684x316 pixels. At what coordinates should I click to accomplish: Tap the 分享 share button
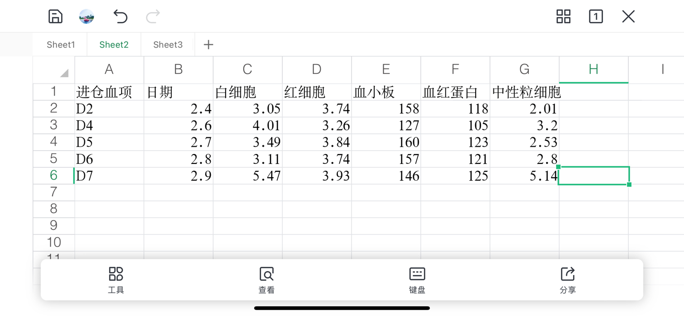(568, 280)
